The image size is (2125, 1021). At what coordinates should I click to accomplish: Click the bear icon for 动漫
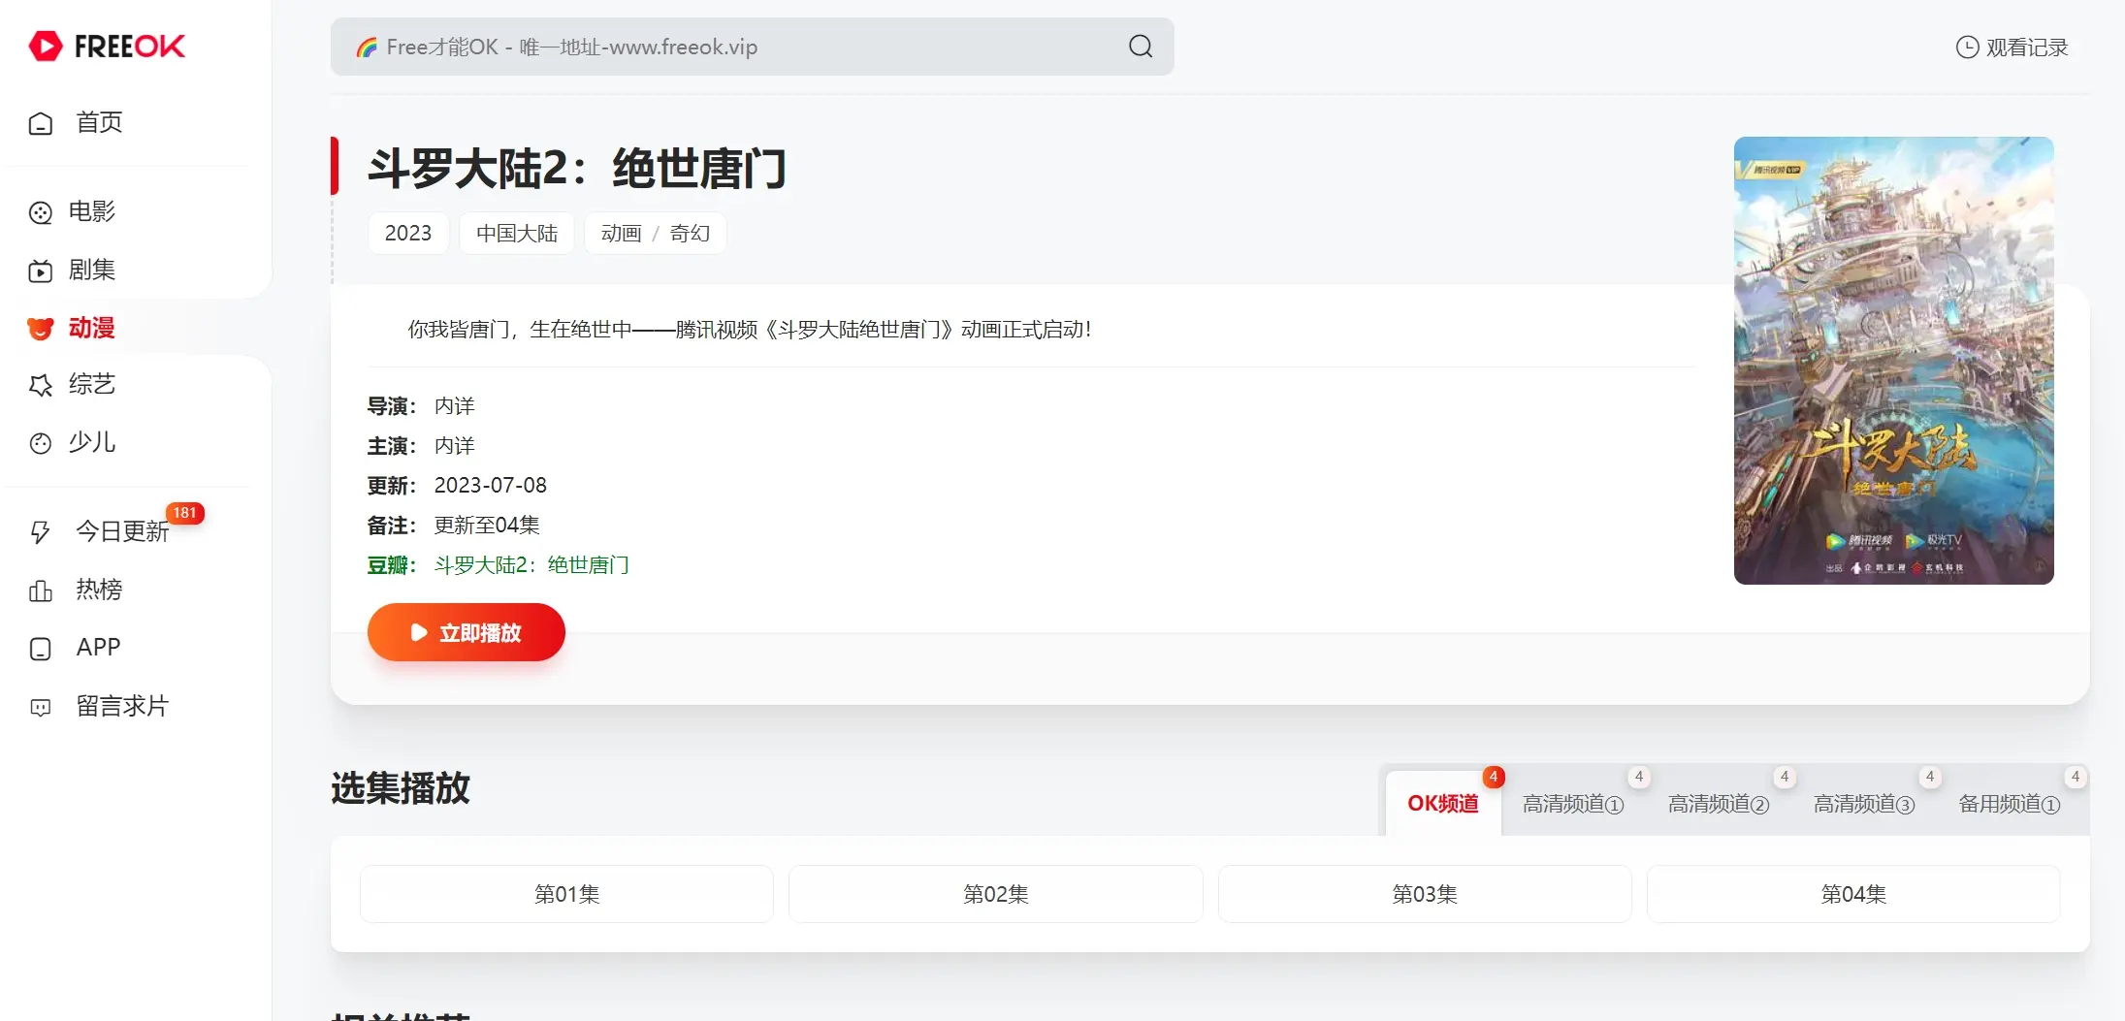tap(41, 329)
